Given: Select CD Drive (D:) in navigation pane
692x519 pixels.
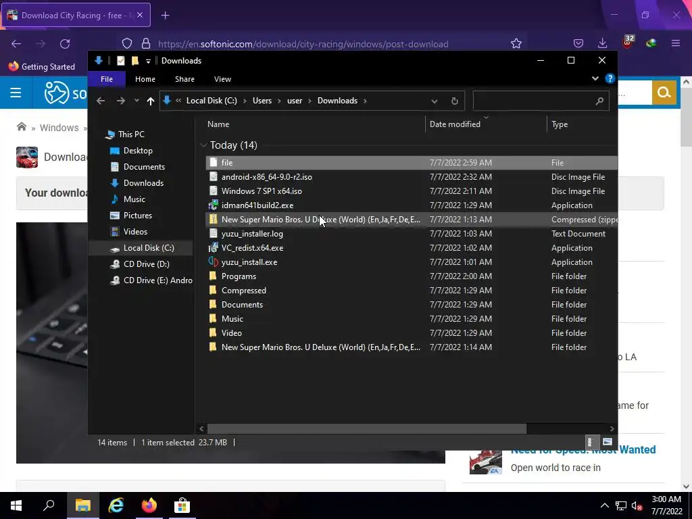Looking at the screenshot, I should tap(146, 264).
